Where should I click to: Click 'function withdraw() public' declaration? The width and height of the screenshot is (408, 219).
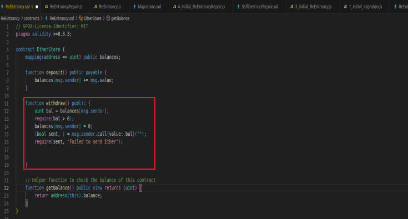[58, 103]
